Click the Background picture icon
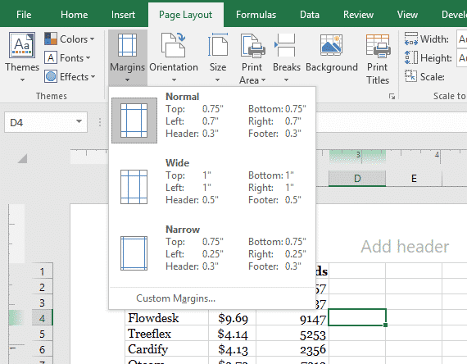Viewport: 467px width, 364px height. point(332,45)
